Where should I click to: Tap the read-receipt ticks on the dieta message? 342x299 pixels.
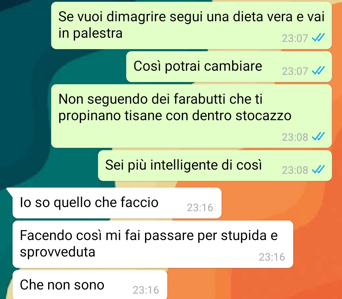click(x=318, y=37)
